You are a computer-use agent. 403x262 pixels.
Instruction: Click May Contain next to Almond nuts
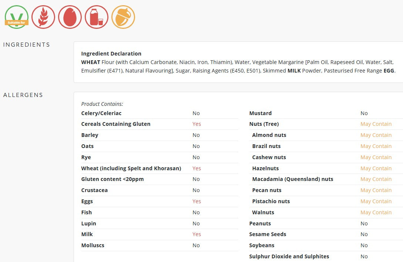(376, 135)
